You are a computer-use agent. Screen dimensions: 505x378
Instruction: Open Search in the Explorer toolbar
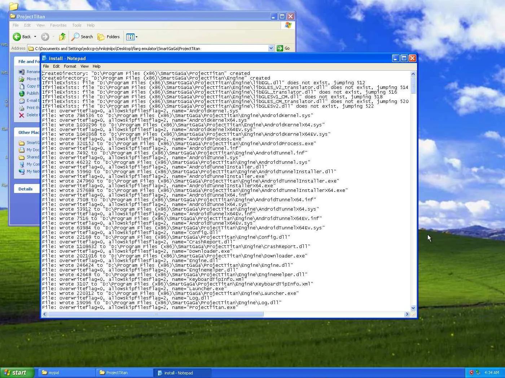coord(82,37)
